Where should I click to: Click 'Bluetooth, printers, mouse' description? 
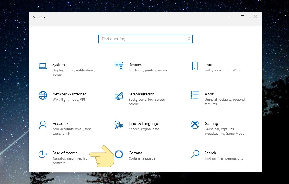pyautogui.click(x=148, y=70)
